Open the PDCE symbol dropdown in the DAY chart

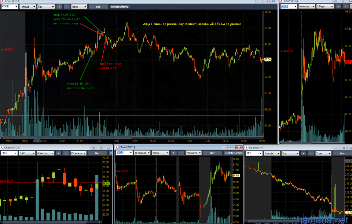[9, 153]
